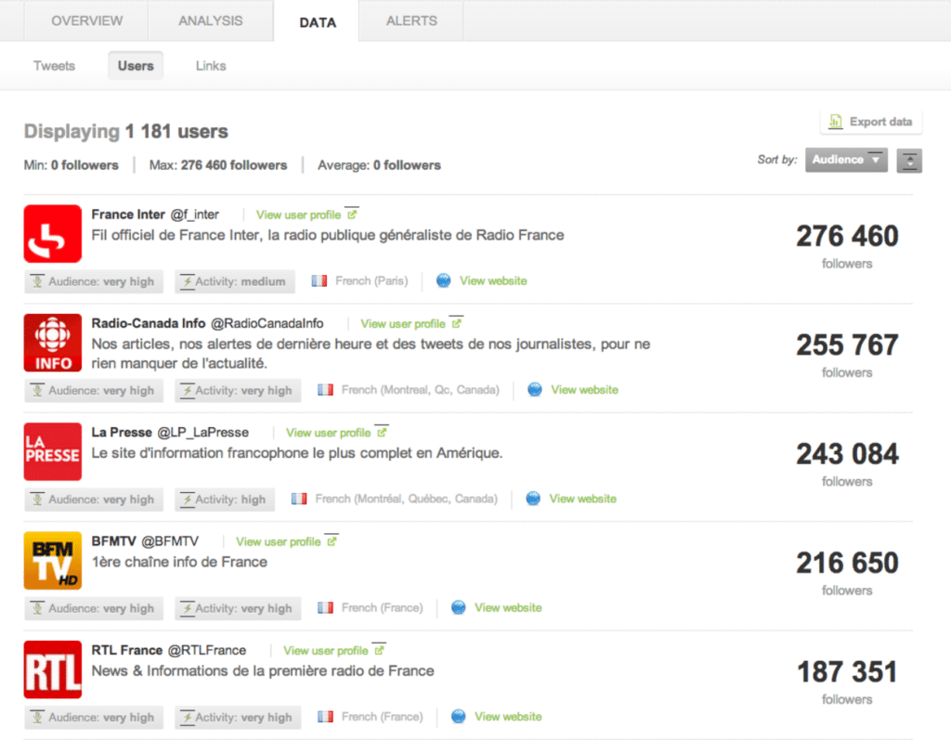The width and height of the screenshot is (951, 740).
Task: Click lightning icon in La Presse activity badge
Action: [x=188, y=500]
